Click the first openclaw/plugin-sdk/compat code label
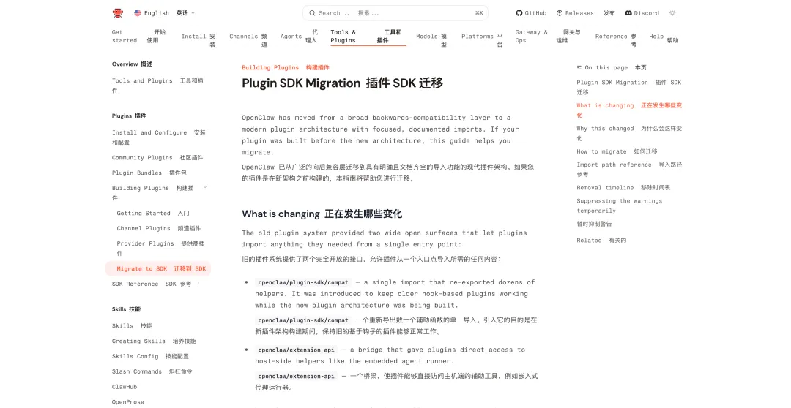 tap(303, 282)
